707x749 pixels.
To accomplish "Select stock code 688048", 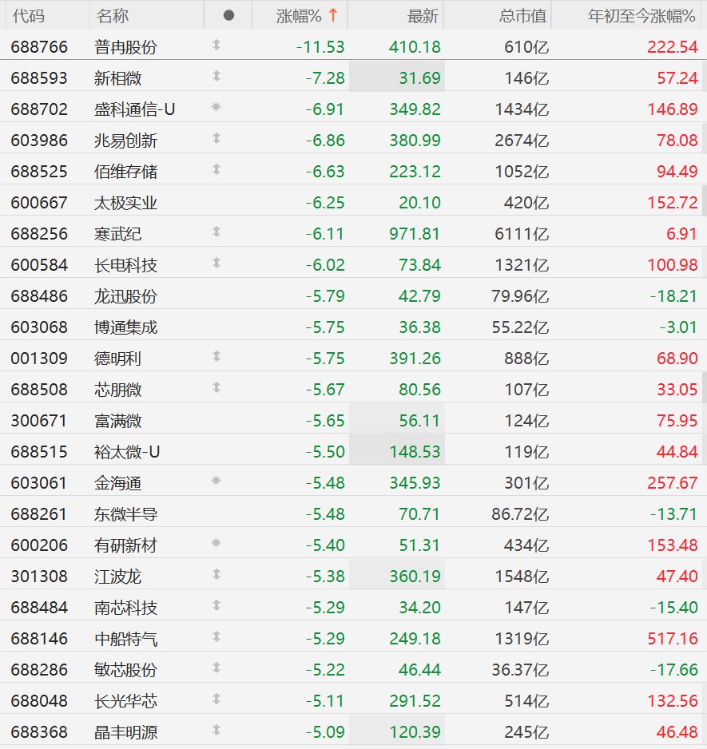I will [x=39, y=701].
